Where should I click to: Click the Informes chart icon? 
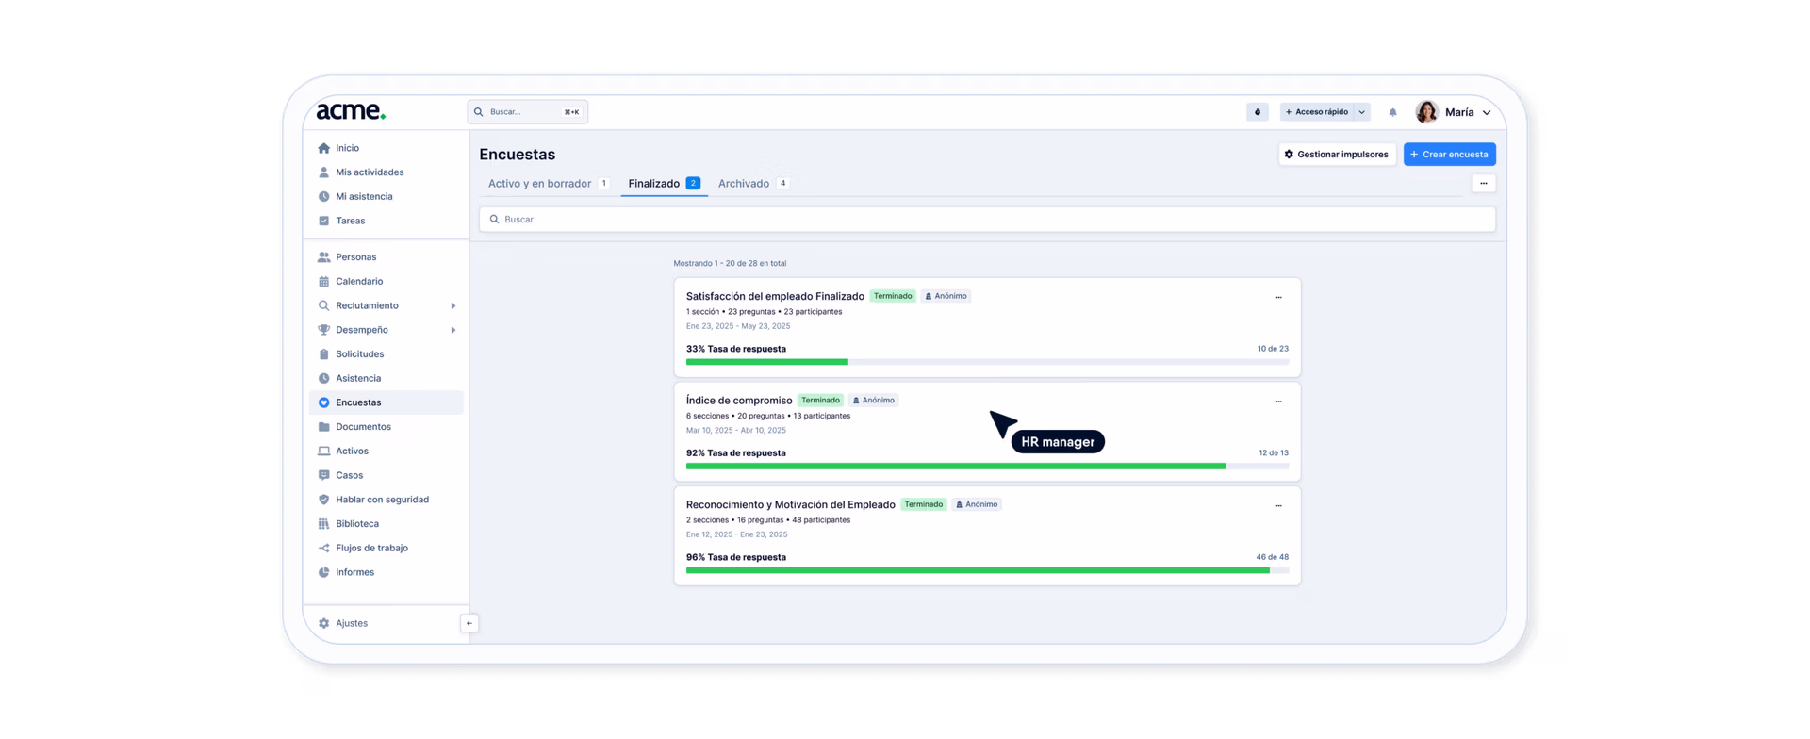(x=323, y=572)
